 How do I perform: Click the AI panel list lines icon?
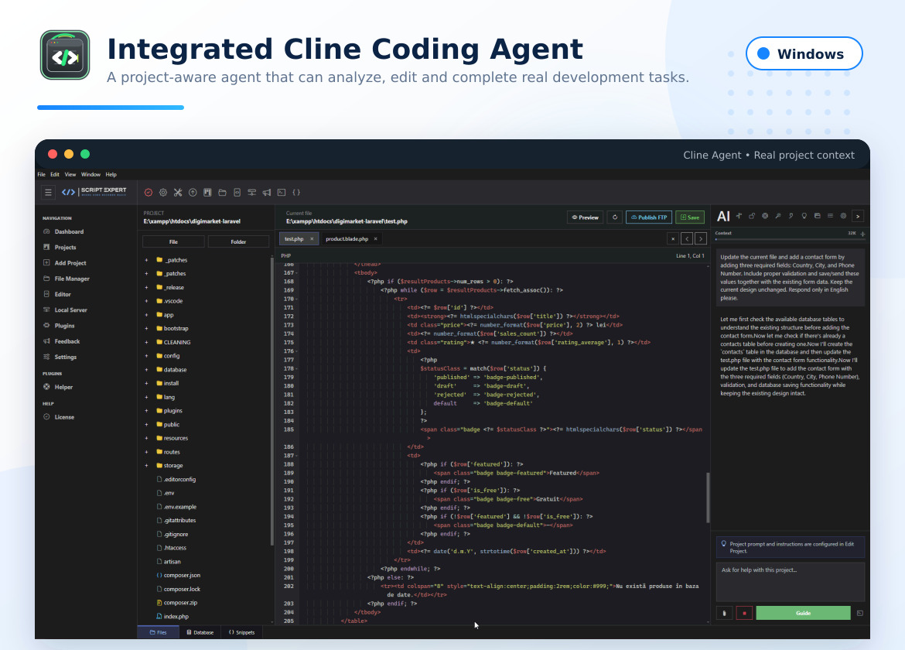tap(830, 216)
